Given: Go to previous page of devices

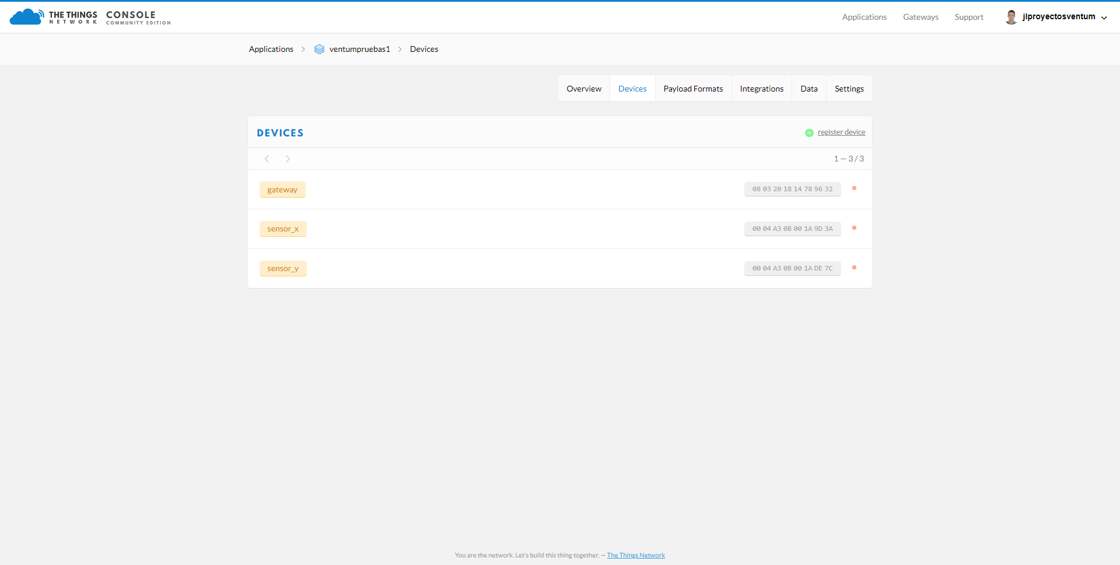Looking at the screenshot, I should pos(267,159).
